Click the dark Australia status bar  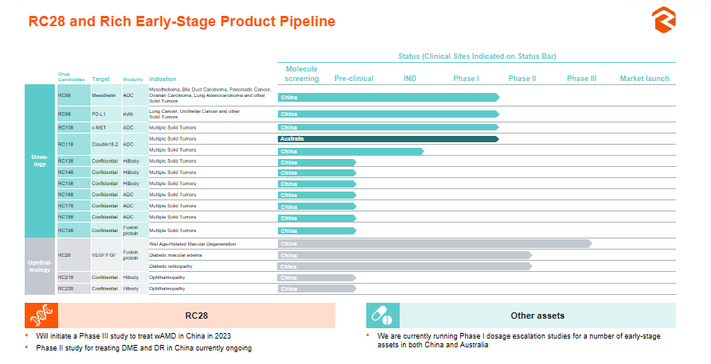(389, 138)
